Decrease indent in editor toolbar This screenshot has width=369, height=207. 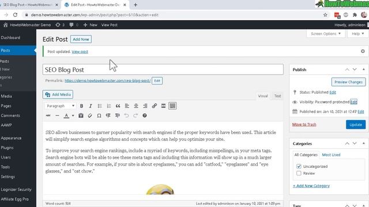pos(108,116)
